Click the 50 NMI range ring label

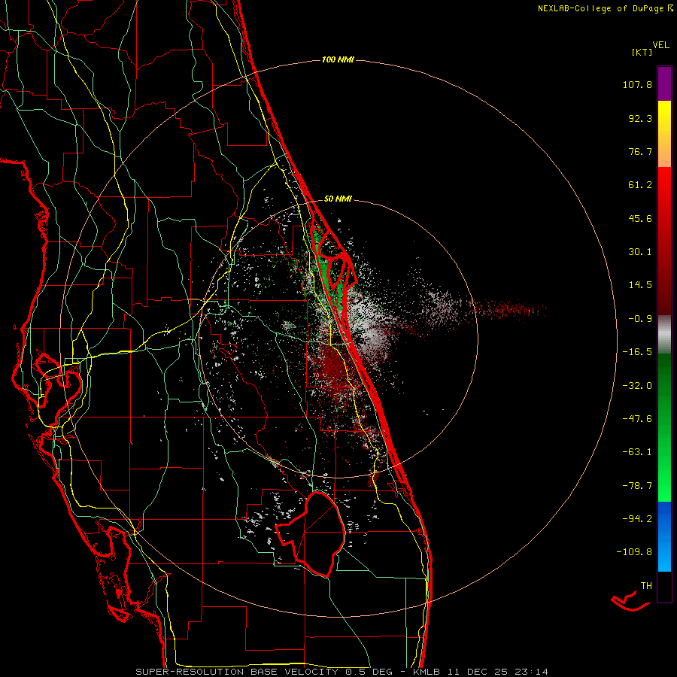coord(338,199)
